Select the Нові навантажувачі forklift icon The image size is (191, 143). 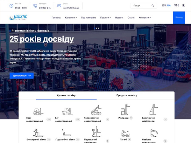[x=38, y=112]
